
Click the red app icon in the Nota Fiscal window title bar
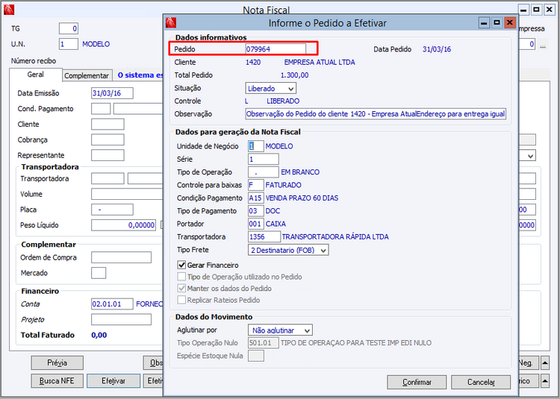[x=9, y=10]
